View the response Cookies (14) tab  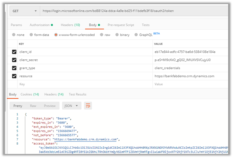30,94
